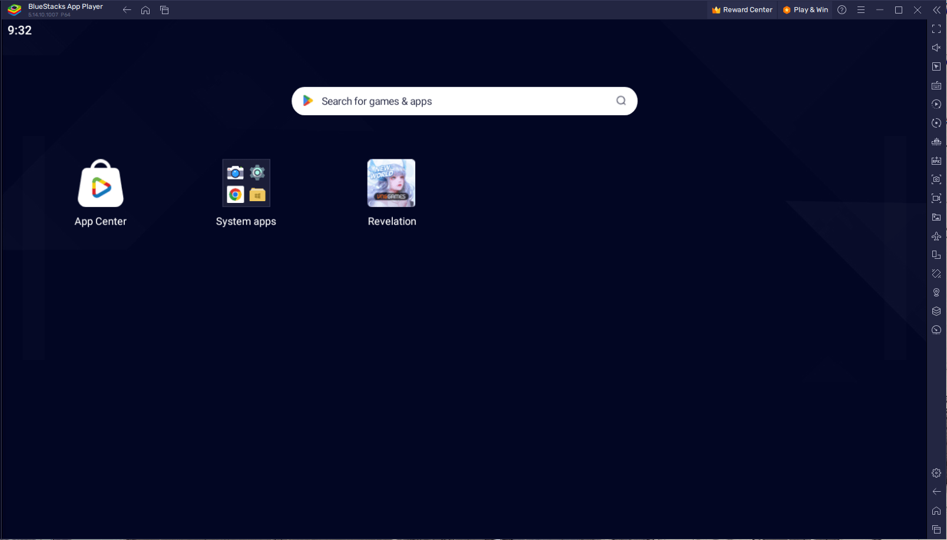Click the install APK icon
The height and width of the screenshot is (540, 947).
[x=936, y=161]
